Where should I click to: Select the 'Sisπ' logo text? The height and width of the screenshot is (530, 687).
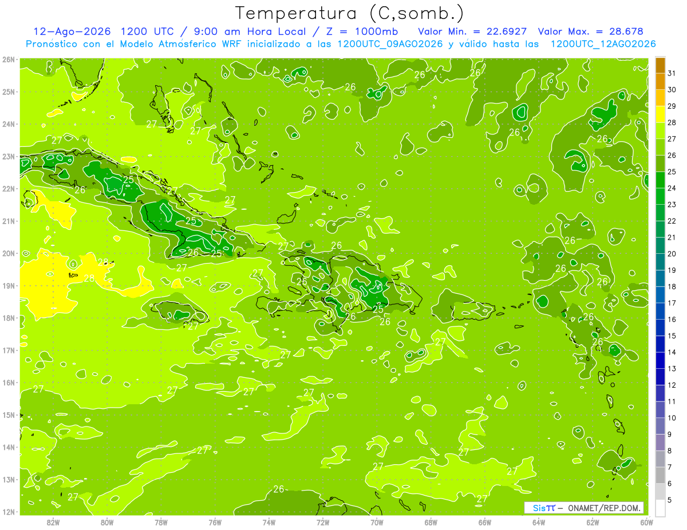tap(543, 508)
